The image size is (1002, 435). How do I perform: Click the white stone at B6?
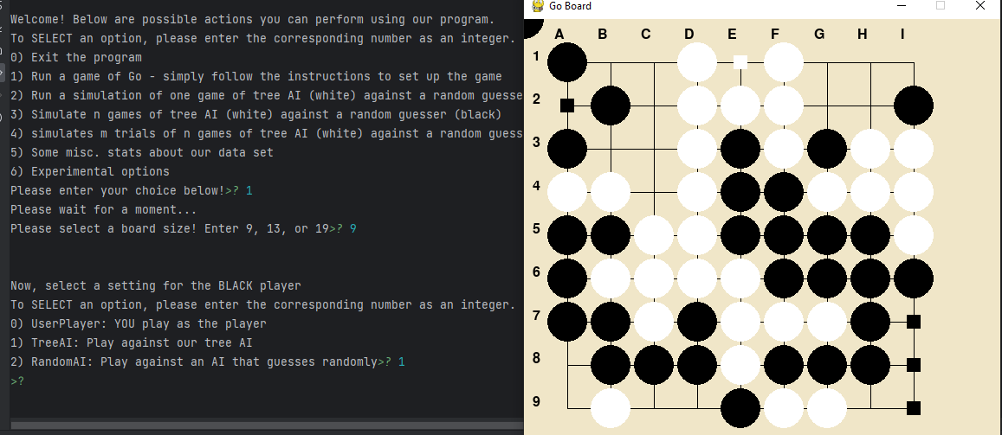pos(611,278)
